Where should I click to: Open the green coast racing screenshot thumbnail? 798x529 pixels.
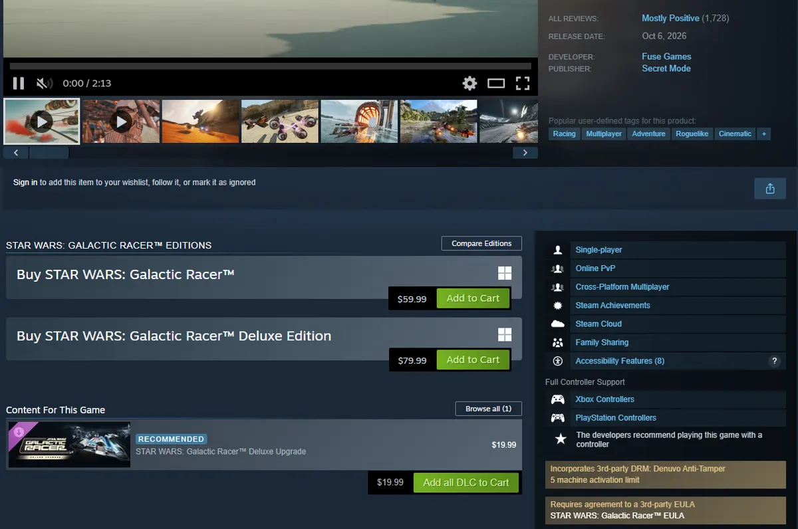pos(439,122)
